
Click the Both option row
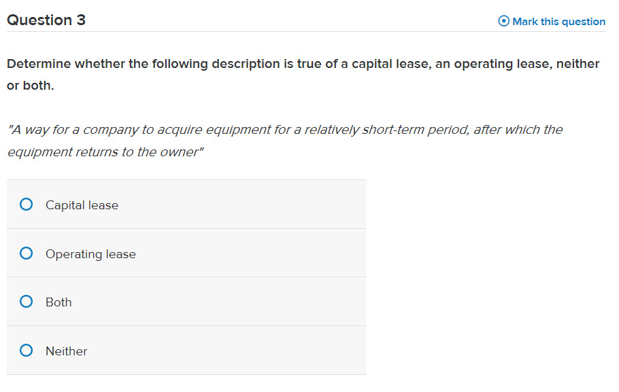click(x=186, y=301)
